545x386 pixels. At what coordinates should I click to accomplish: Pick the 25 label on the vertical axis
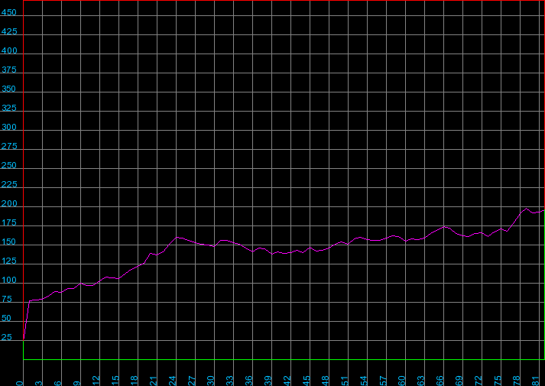pos(7,337)
